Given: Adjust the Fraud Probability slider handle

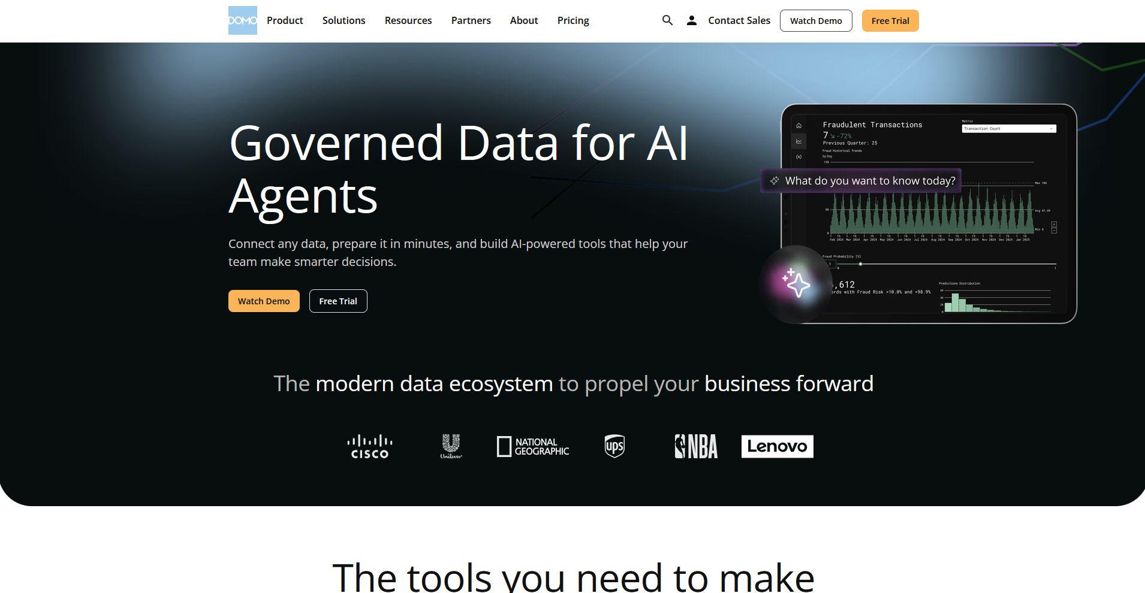Looking at the screenshot, I should tap(860, 264).
